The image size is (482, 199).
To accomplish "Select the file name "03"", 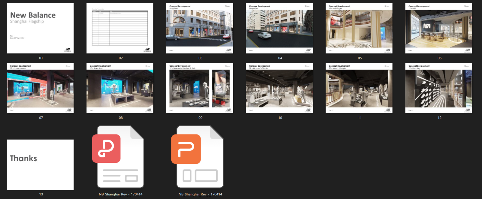I will [200, 58].
